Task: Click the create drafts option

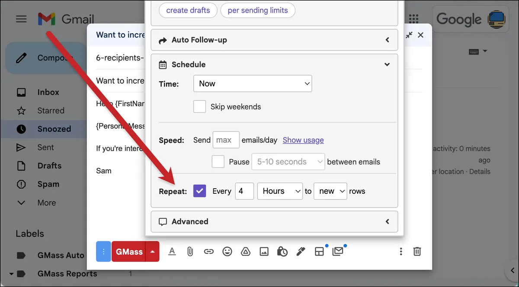Action: (188, 10)
